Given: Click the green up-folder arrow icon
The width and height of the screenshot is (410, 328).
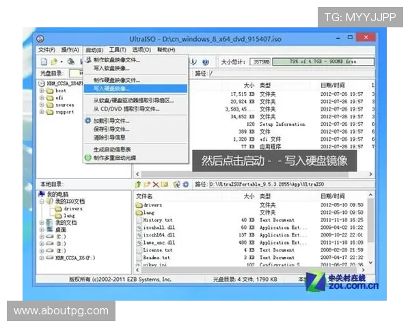Looking at the screenshot, I should click(138, 184).
